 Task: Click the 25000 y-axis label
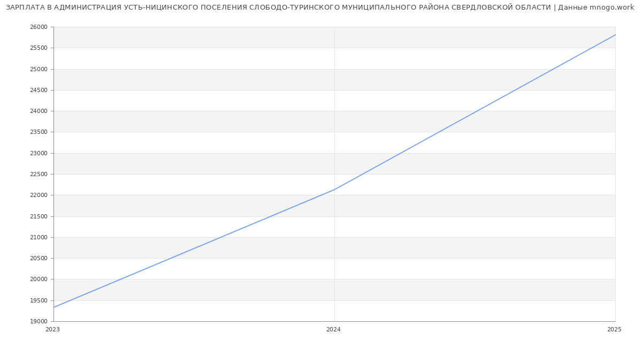coord(39,69)
